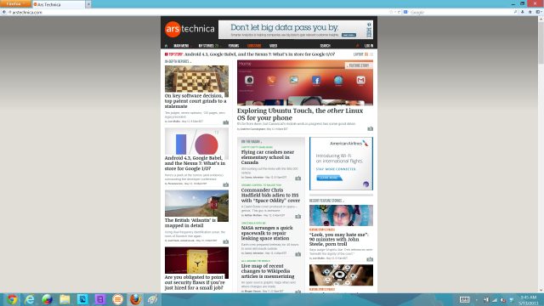Click Learn More in American Airlines ad
The width and height of the screenshot is (544, 306).
point(329,178)
